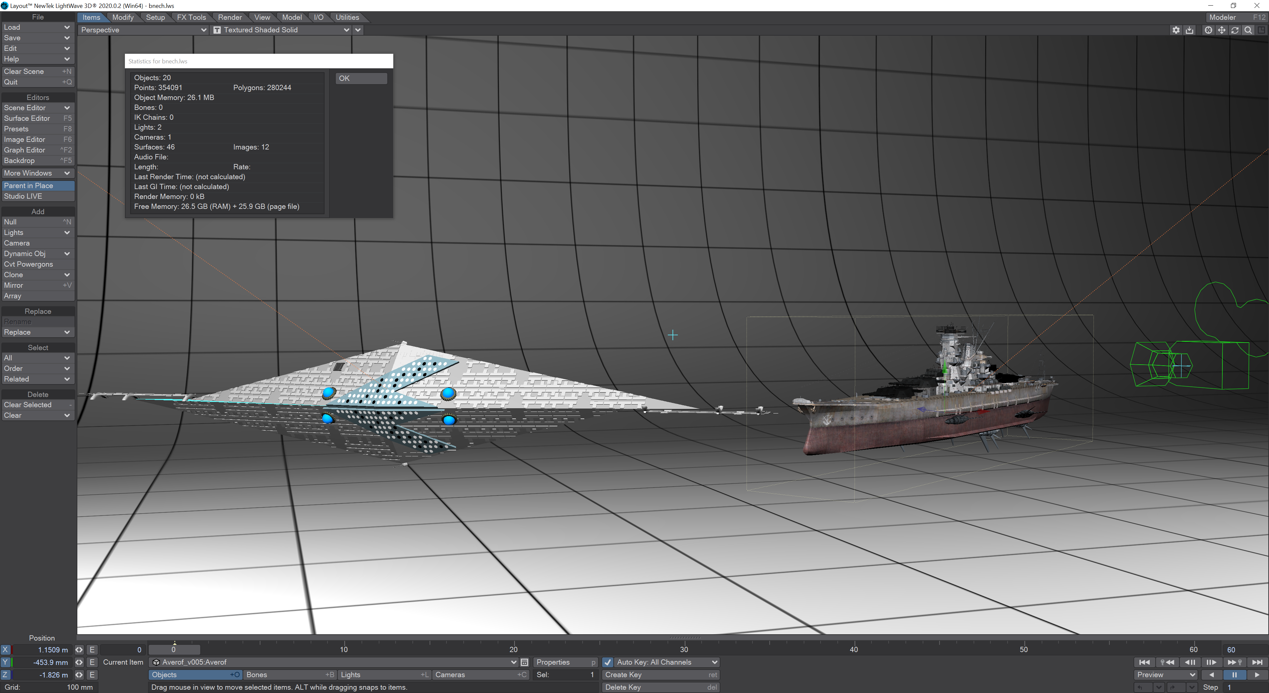Image resolution: width=1269 pixels, height=693 pixels.
Task: Open the Perspective view type dropdown
Action: click(143, 30)
